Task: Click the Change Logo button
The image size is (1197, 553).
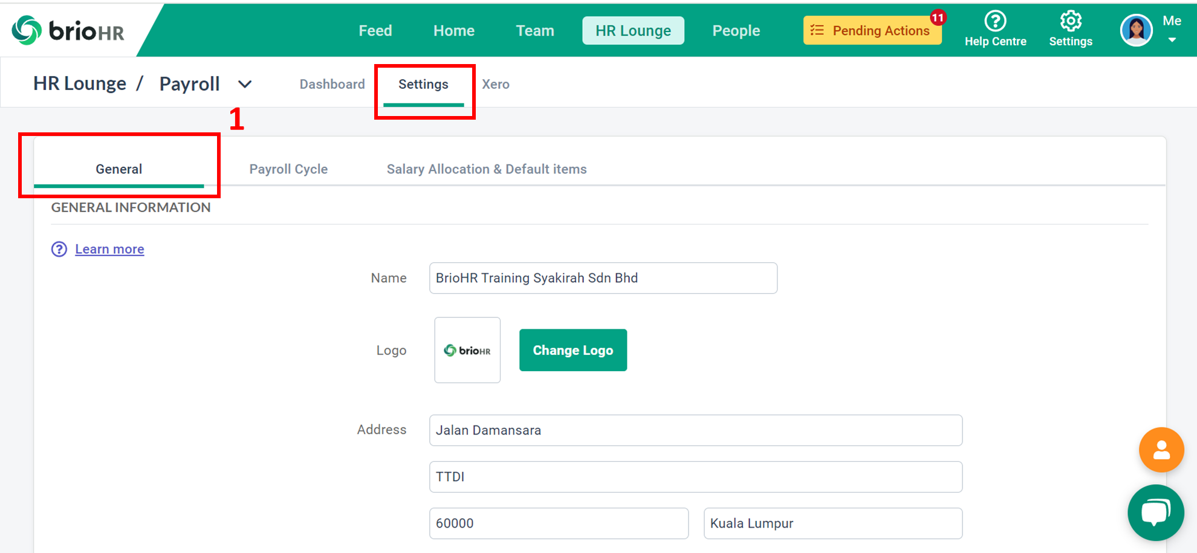Action: point(573,350)
